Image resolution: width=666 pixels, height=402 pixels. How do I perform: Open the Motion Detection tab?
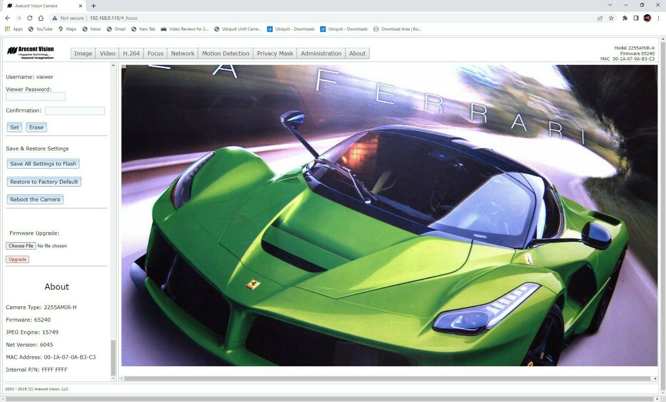226,53
